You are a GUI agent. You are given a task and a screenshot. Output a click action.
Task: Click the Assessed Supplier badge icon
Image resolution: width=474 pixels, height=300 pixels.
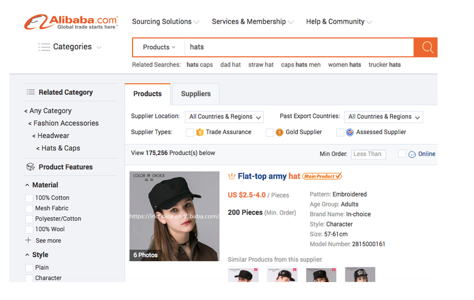click(x=350, y=132)
